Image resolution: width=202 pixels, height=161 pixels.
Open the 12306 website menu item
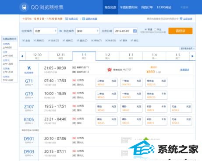pos(164,7)
